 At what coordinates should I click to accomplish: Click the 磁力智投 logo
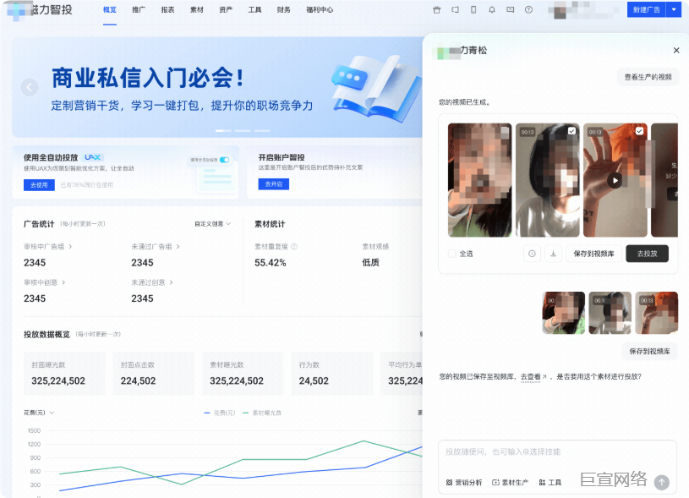[41, 9]
